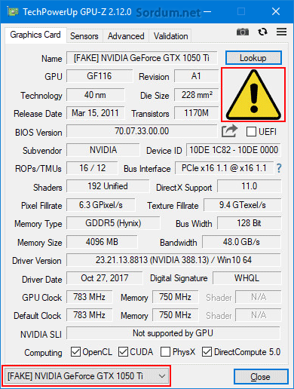Click the GPU Clock row Memory 750 MHz
The width and height of the screenshot is (294, 389).
click(176, 297)
